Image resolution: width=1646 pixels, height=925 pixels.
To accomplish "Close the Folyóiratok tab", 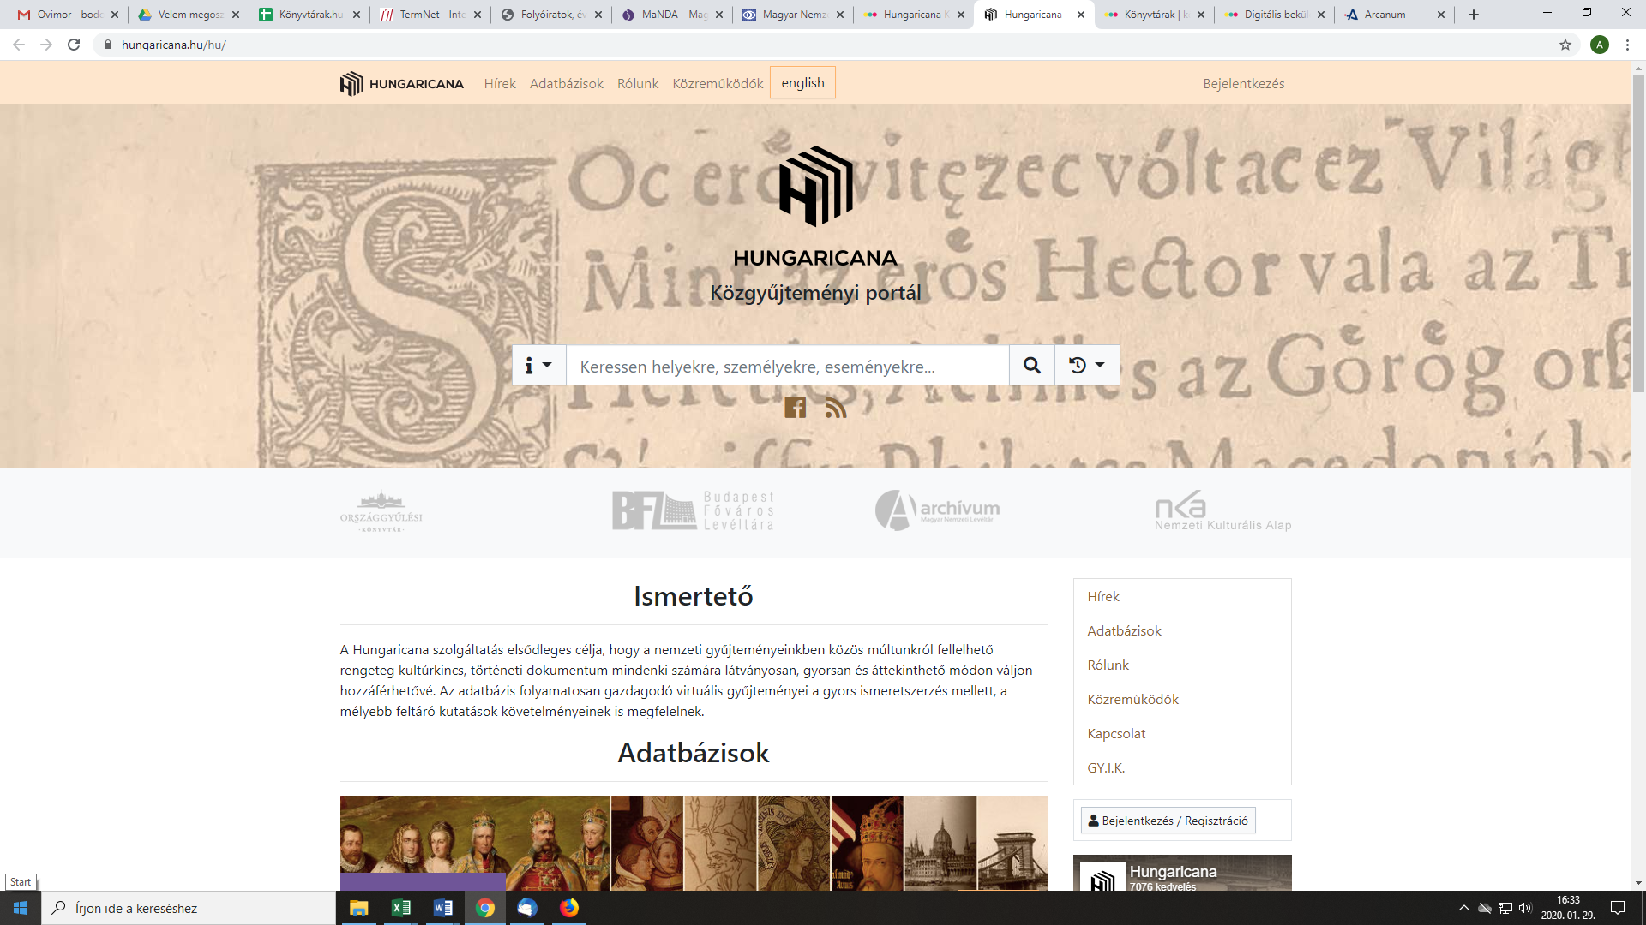I will pyautogui.click(x=598, y=15).
